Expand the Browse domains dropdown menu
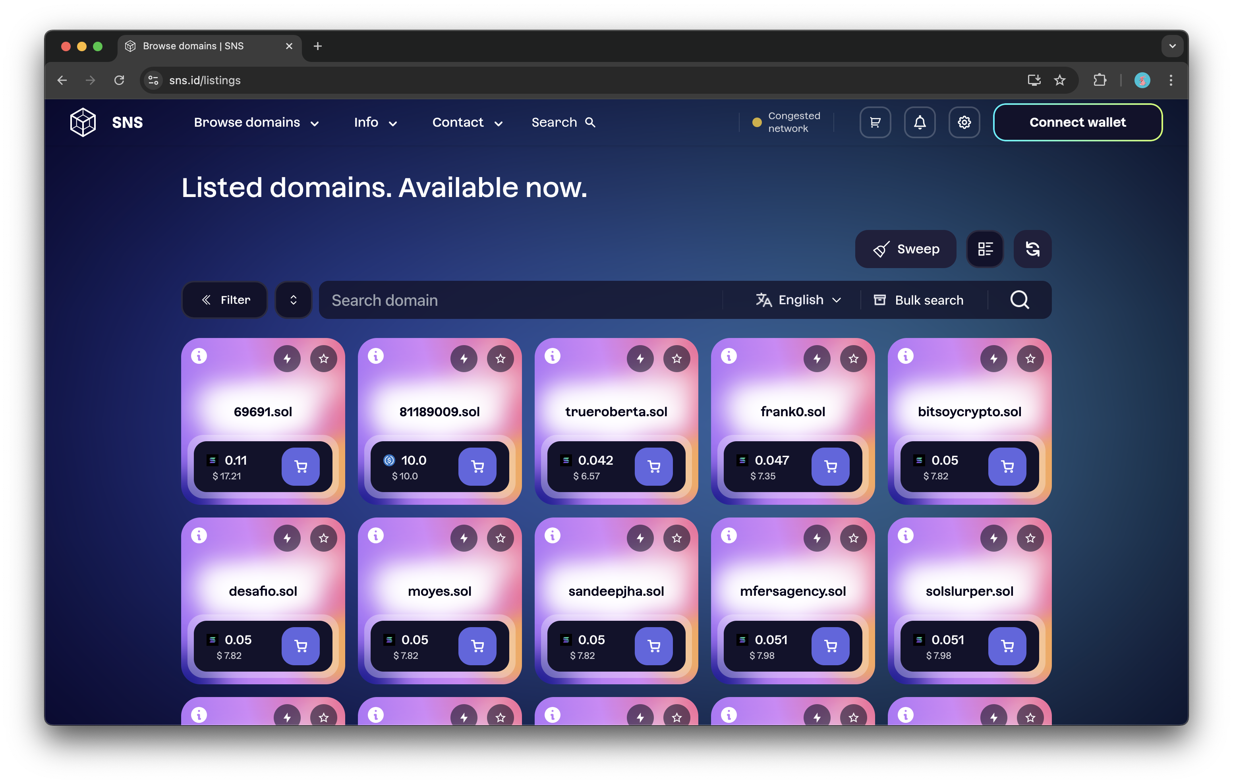1233x784 pixels. 256,122
